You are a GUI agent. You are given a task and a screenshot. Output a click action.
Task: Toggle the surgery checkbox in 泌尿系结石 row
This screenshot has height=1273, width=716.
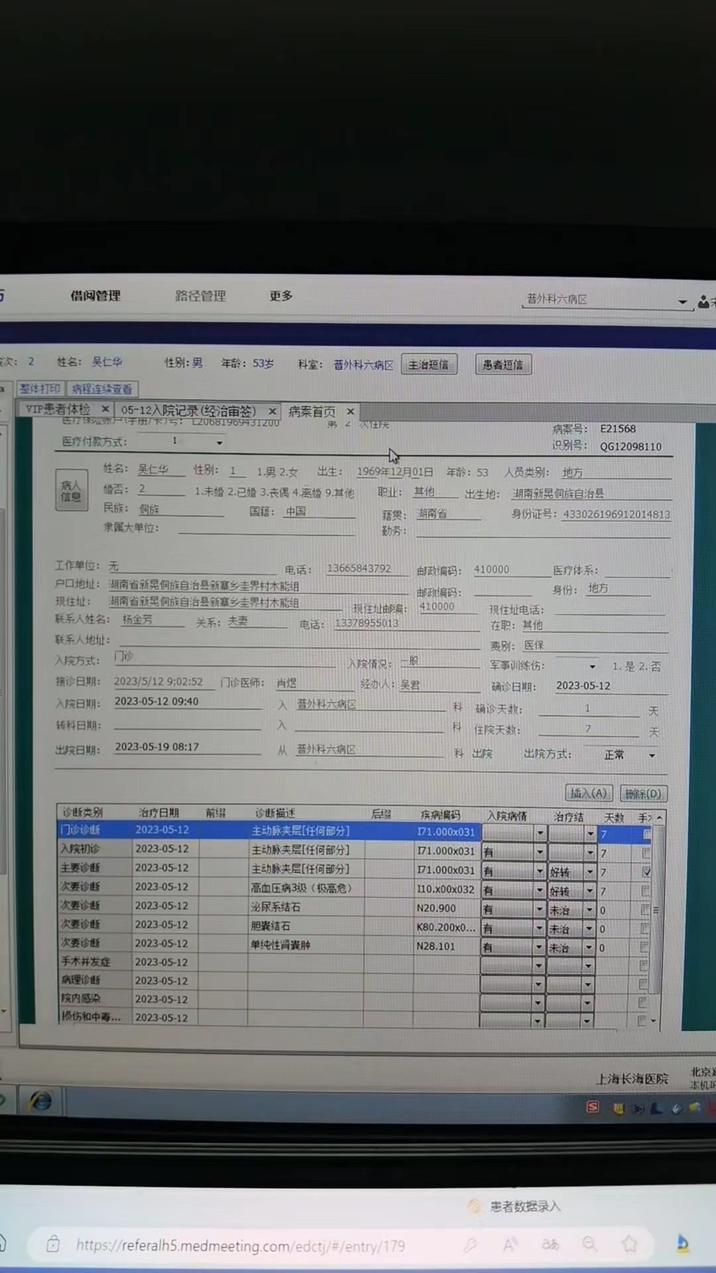coord(645,910)
